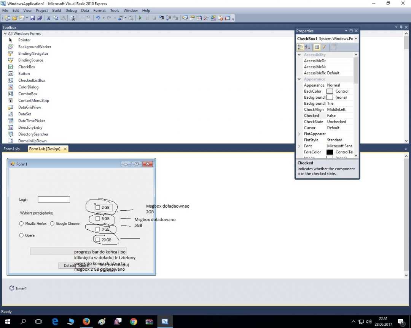Click the Start Debugging play icon
Viewport: 411px width, 328px height.
(x=140, y=18)
